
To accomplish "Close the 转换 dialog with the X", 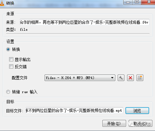I will [149, 2].
